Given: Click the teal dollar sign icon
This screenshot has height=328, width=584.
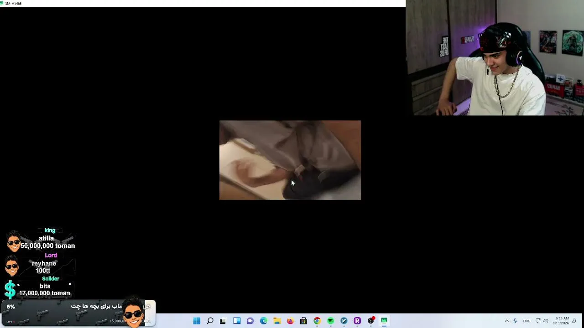Looking at the screenshot, I should tap(10, 290).
